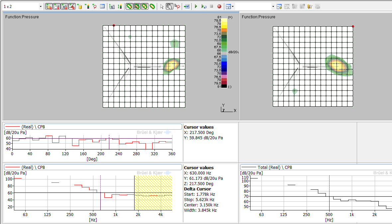Select the lasso pointer tool

[177, 6]
